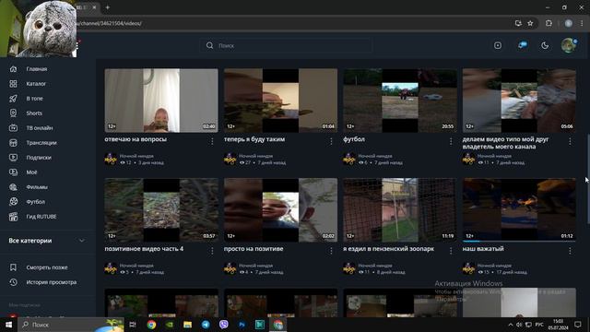Image resolution: width=590 pixels, height=332 pixels.
Task: Open video title позитивное видео часть 4
Action: tap(144, 249)
